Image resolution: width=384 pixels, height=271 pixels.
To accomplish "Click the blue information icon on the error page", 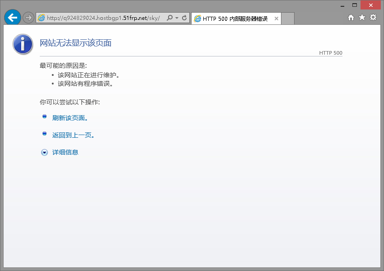I will click(x=23, y=44).
